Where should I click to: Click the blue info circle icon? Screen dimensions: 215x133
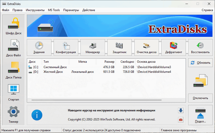[37, 115]
